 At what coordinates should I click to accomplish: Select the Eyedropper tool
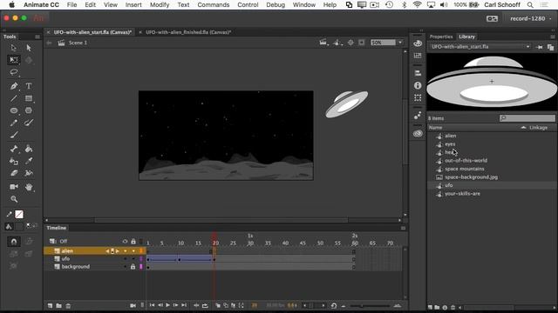pyautogui.click(x=29, y=161)
